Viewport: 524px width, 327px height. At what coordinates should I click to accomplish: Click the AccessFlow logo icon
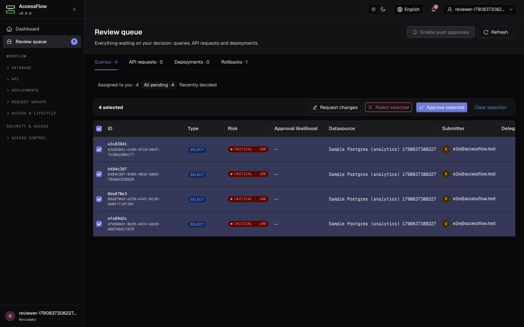click(x=11, y=9)
